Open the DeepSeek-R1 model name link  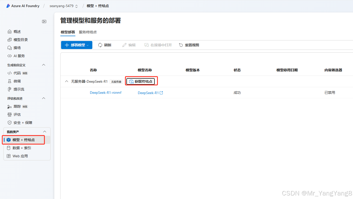148,93
